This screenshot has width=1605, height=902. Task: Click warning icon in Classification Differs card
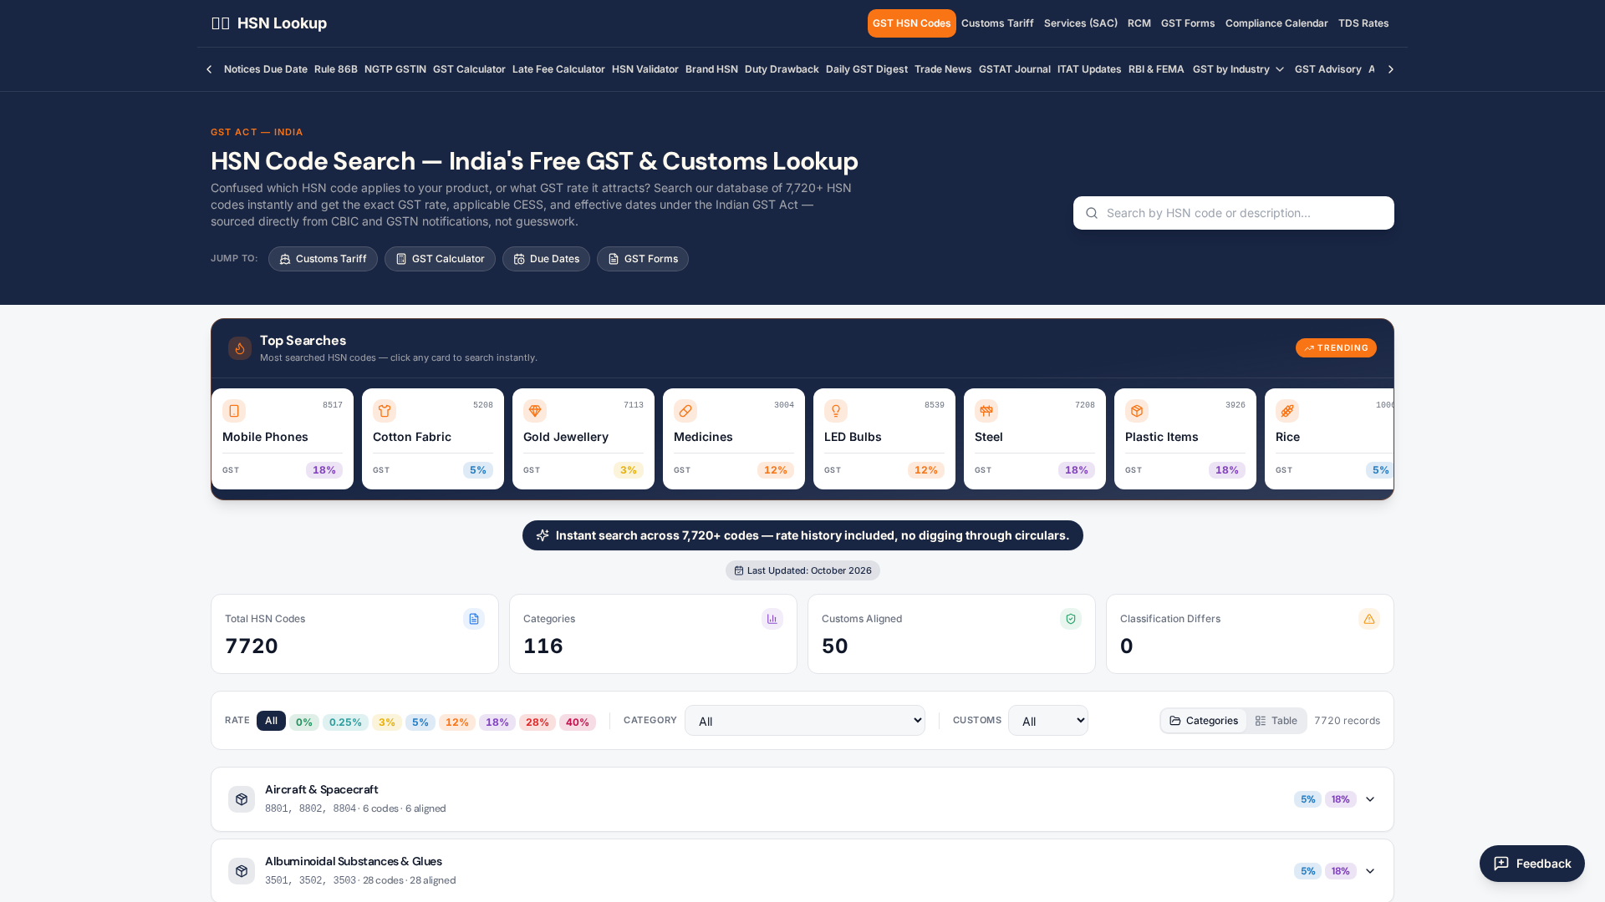pyautogui.click(x=1369, y=619)
